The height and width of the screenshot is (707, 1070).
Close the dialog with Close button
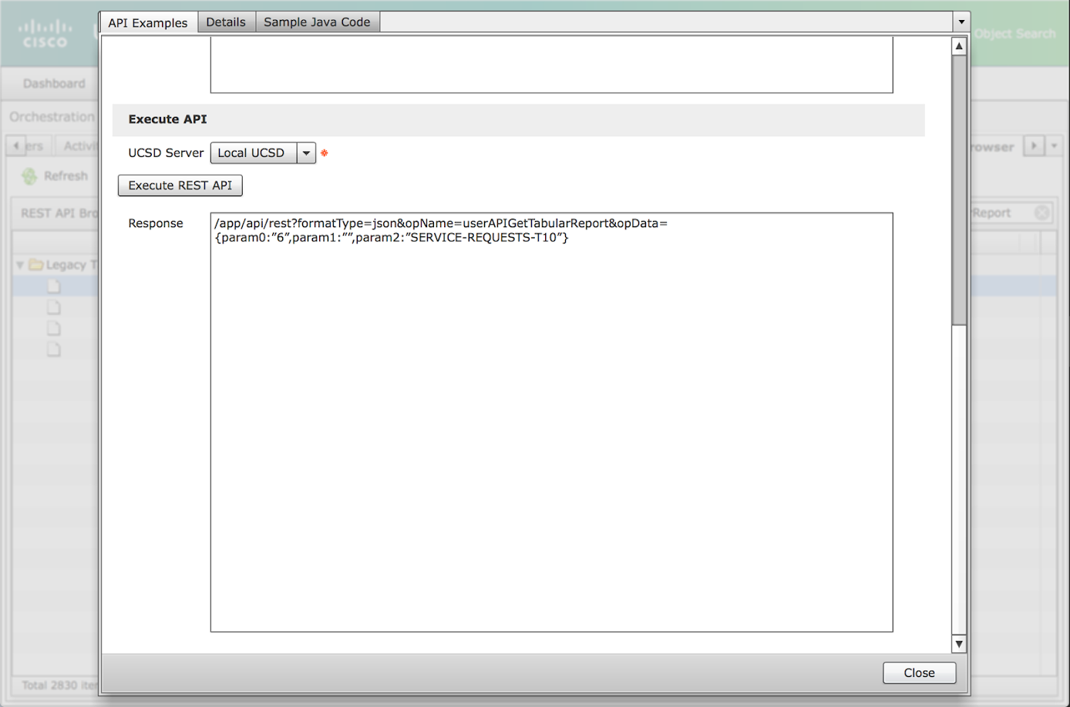[919, 673]
